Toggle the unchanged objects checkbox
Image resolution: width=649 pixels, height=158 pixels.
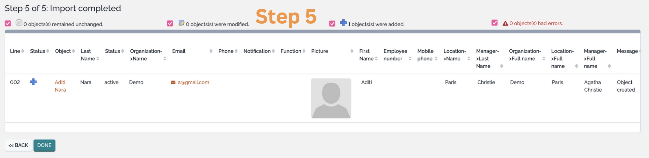(8, 23)
